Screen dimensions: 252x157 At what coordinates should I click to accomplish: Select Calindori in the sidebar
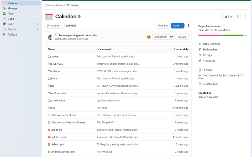pos(21,3)
